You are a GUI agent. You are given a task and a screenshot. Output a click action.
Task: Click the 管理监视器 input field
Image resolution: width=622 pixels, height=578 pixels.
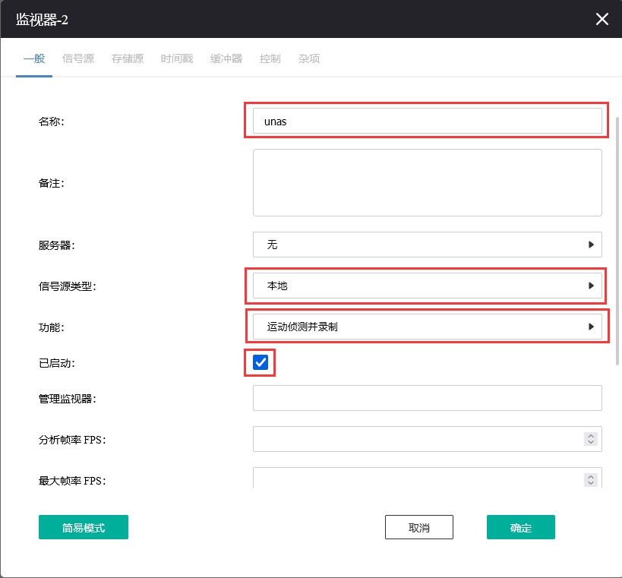tap(427, 398)
